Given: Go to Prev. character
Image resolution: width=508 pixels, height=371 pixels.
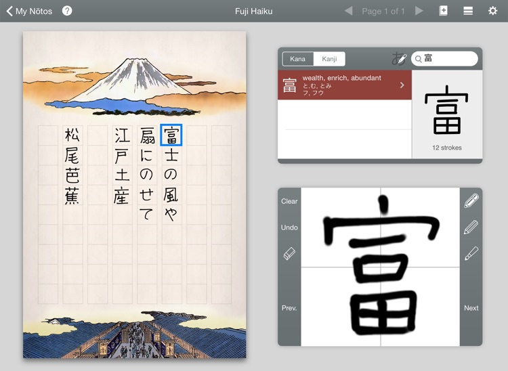Looking at the screenshot, I should click(x=289, y=308).
